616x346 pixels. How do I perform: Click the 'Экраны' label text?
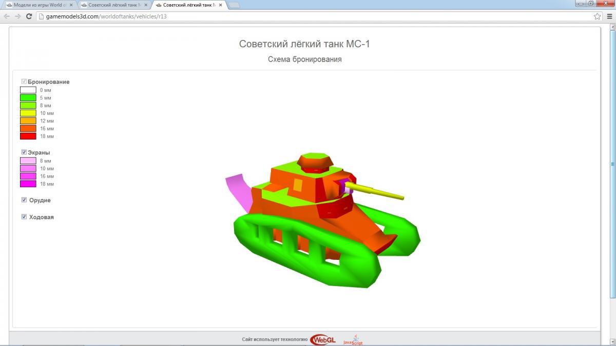[x=39, y=153]
